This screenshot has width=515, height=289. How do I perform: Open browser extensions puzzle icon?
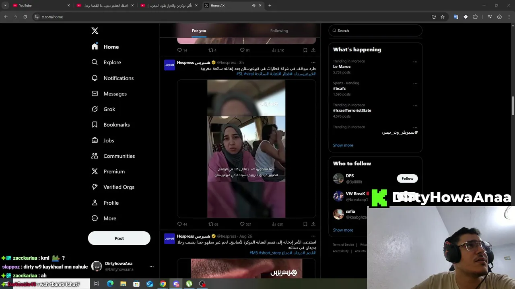[475, 17]
